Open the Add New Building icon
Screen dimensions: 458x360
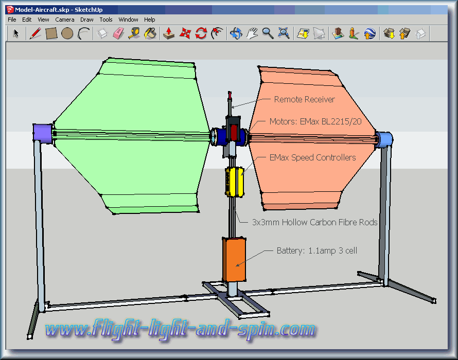click(x=338, y=33)
